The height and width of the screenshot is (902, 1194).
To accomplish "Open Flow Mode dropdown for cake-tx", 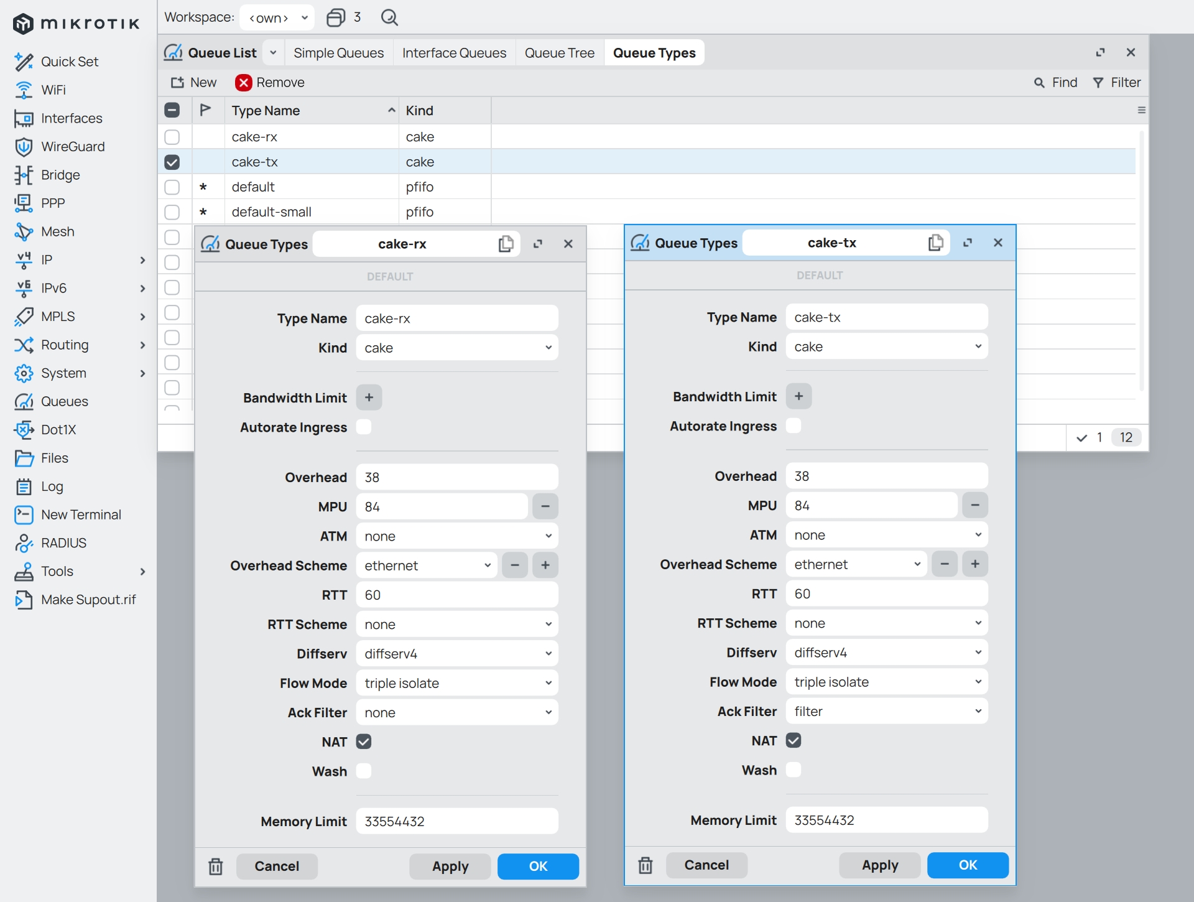I will click(887, 682).
